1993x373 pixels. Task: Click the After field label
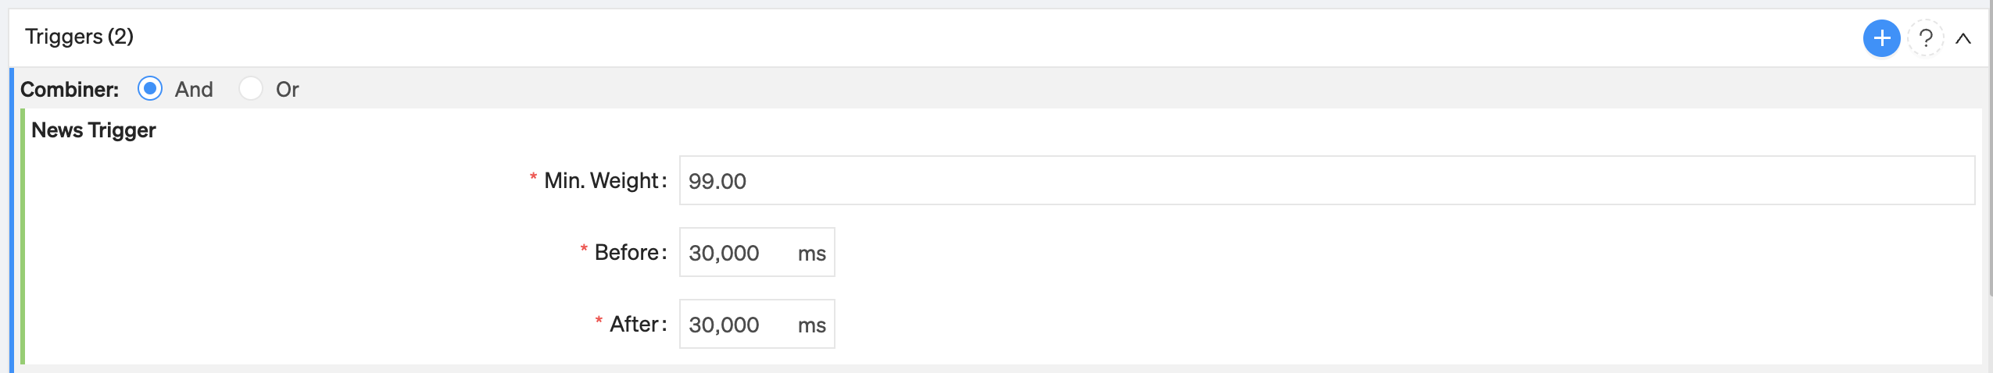pos(638,324)
